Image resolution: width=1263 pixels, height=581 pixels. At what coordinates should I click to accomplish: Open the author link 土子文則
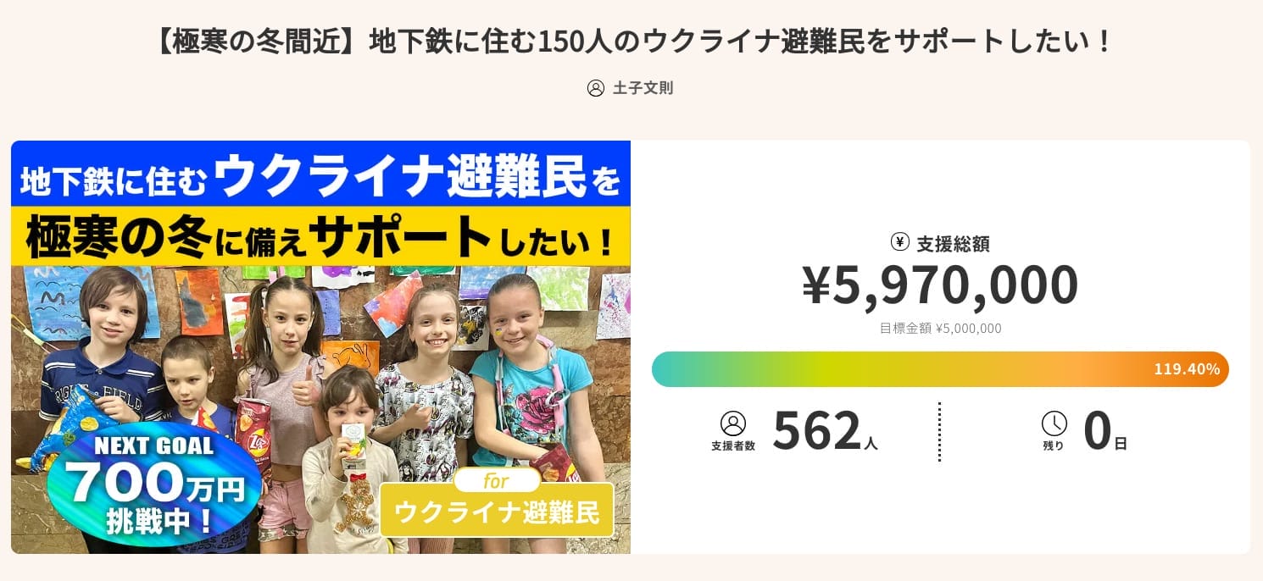click(x=643, y=88)
